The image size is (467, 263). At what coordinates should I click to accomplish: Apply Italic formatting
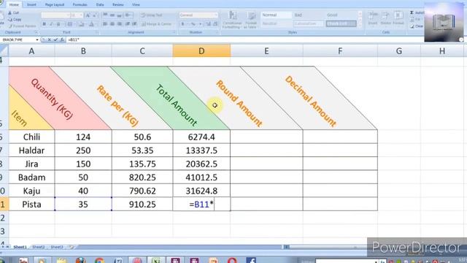[51, 24]
